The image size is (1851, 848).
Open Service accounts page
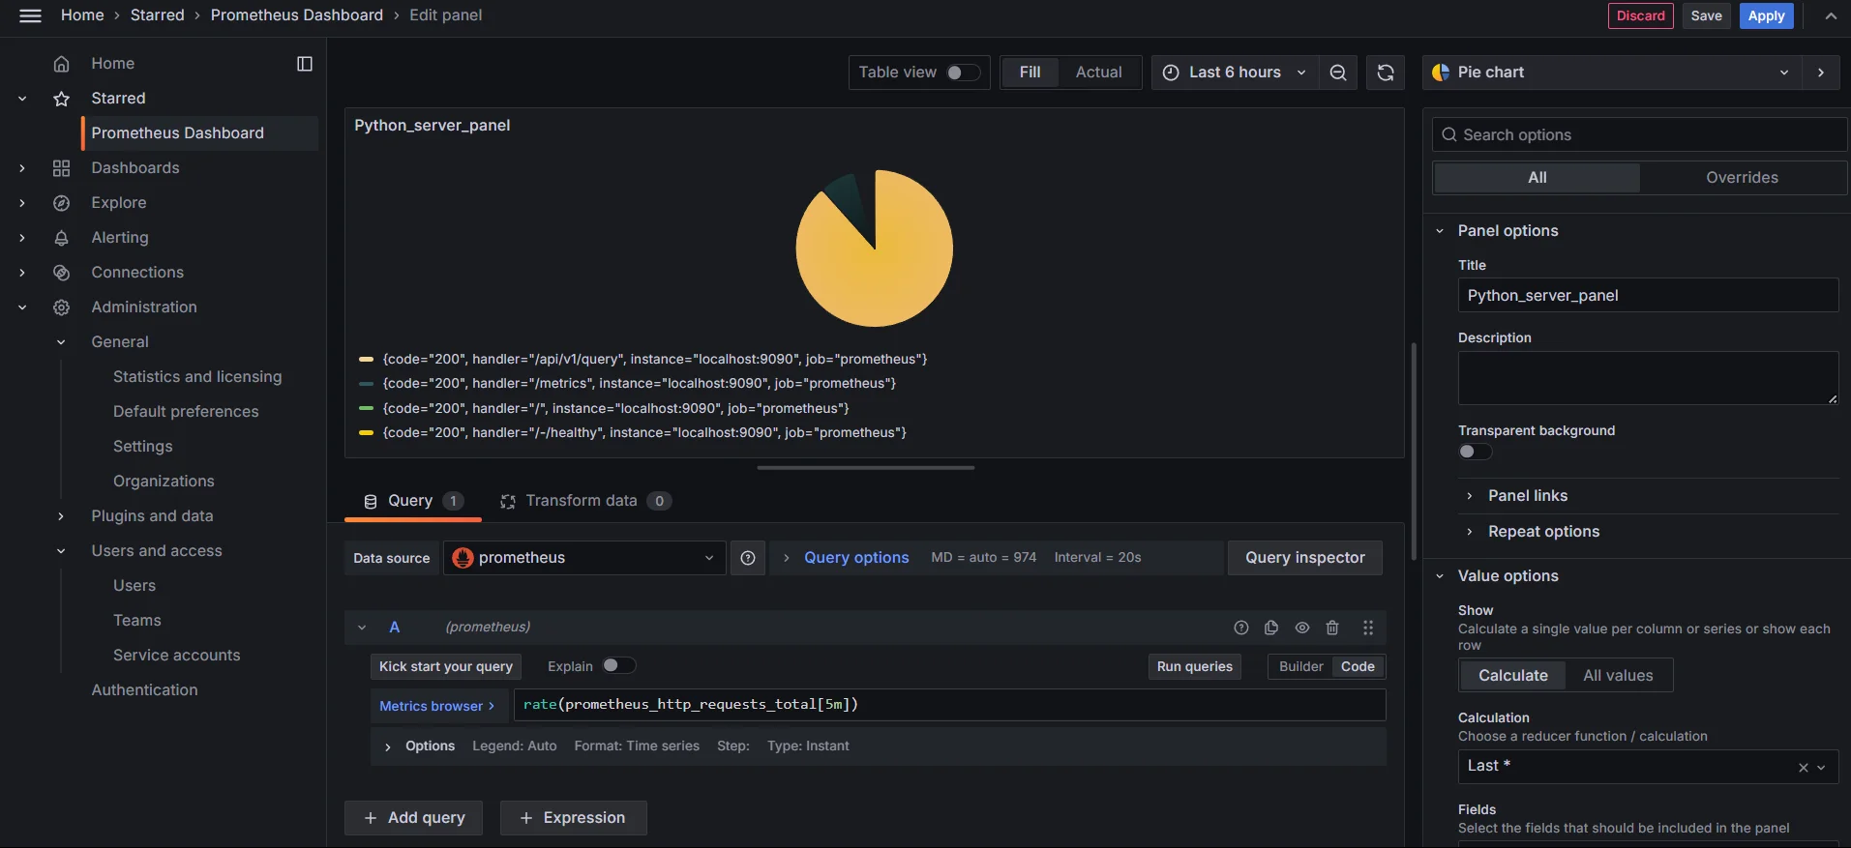click(176, 656)
